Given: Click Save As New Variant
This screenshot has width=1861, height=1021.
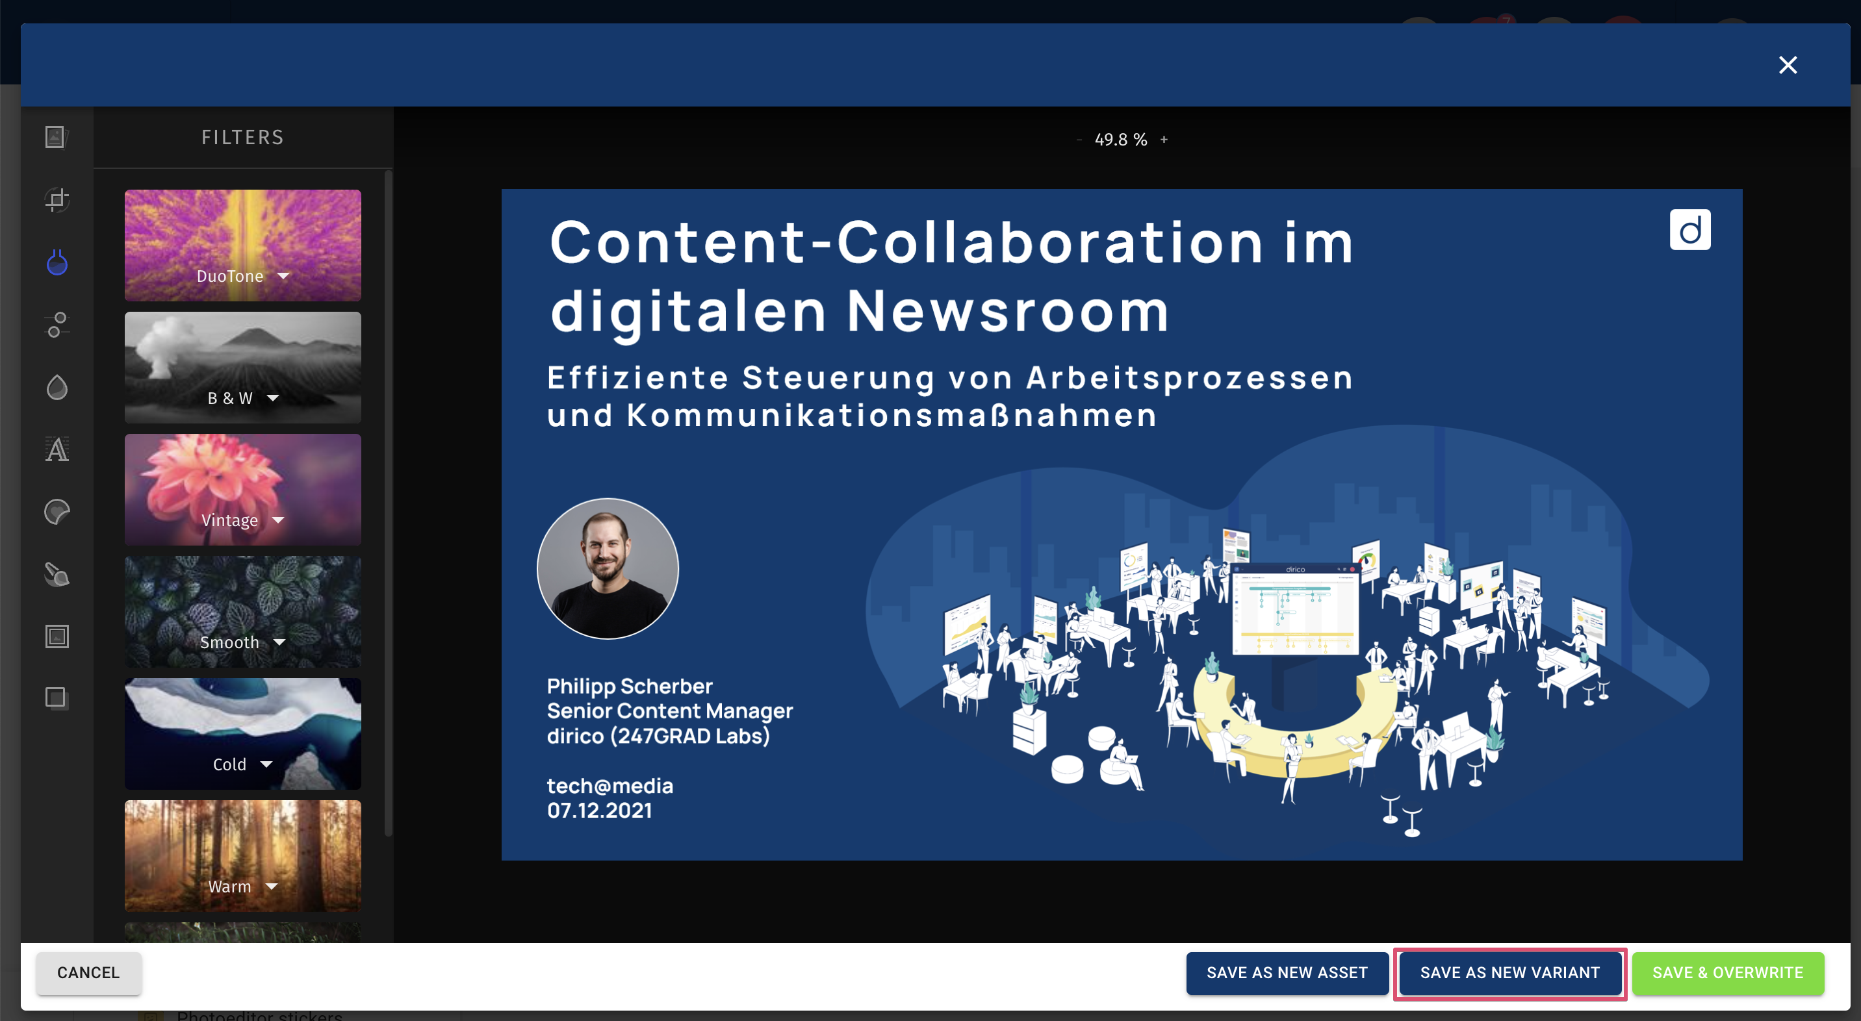Looking at the screenshot, I should [1510, 973].
